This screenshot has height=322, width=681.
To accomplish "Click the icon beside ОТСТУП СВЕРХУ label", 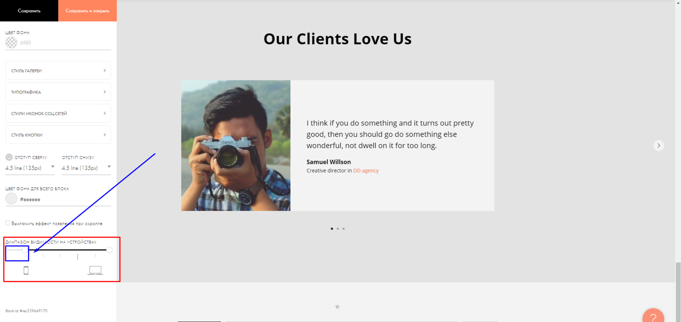I will [x=9, y=157].
